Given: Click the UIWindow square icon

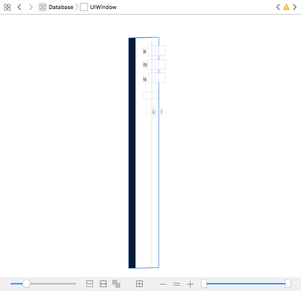Looking at the screenshot, I should coord(84,7).
